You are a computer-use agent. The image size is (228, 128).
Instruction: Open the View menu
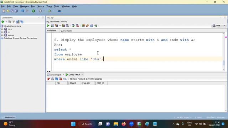[x=15, y=6]
